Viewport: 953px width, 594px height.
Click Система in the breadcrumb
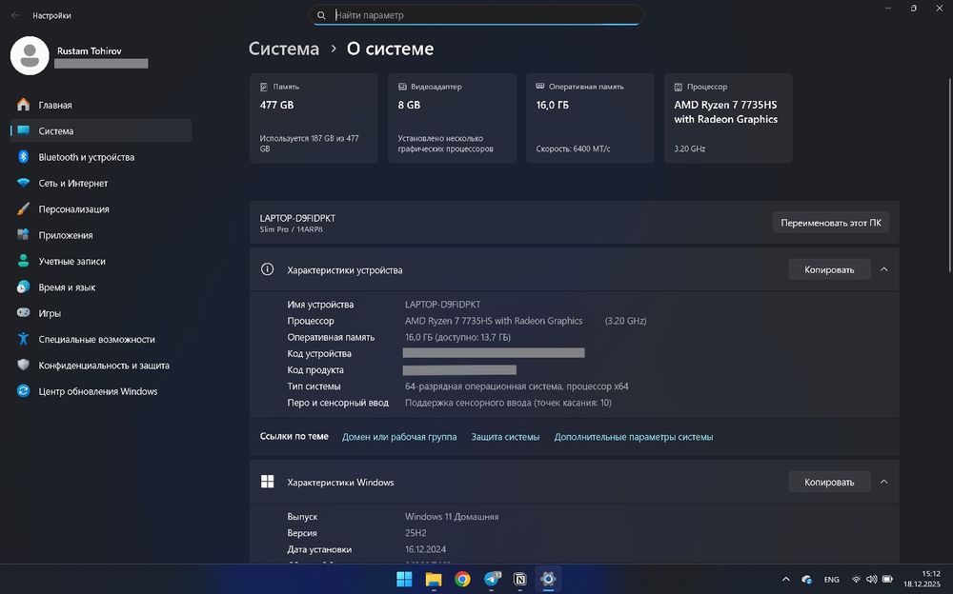[x=284, y=49]
